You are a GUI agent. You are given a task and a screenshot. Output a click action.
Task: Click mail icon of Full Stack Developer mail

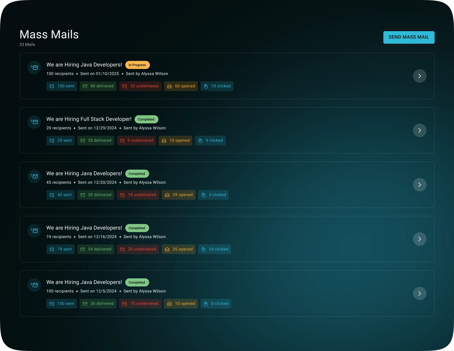(x=34, y=122)
